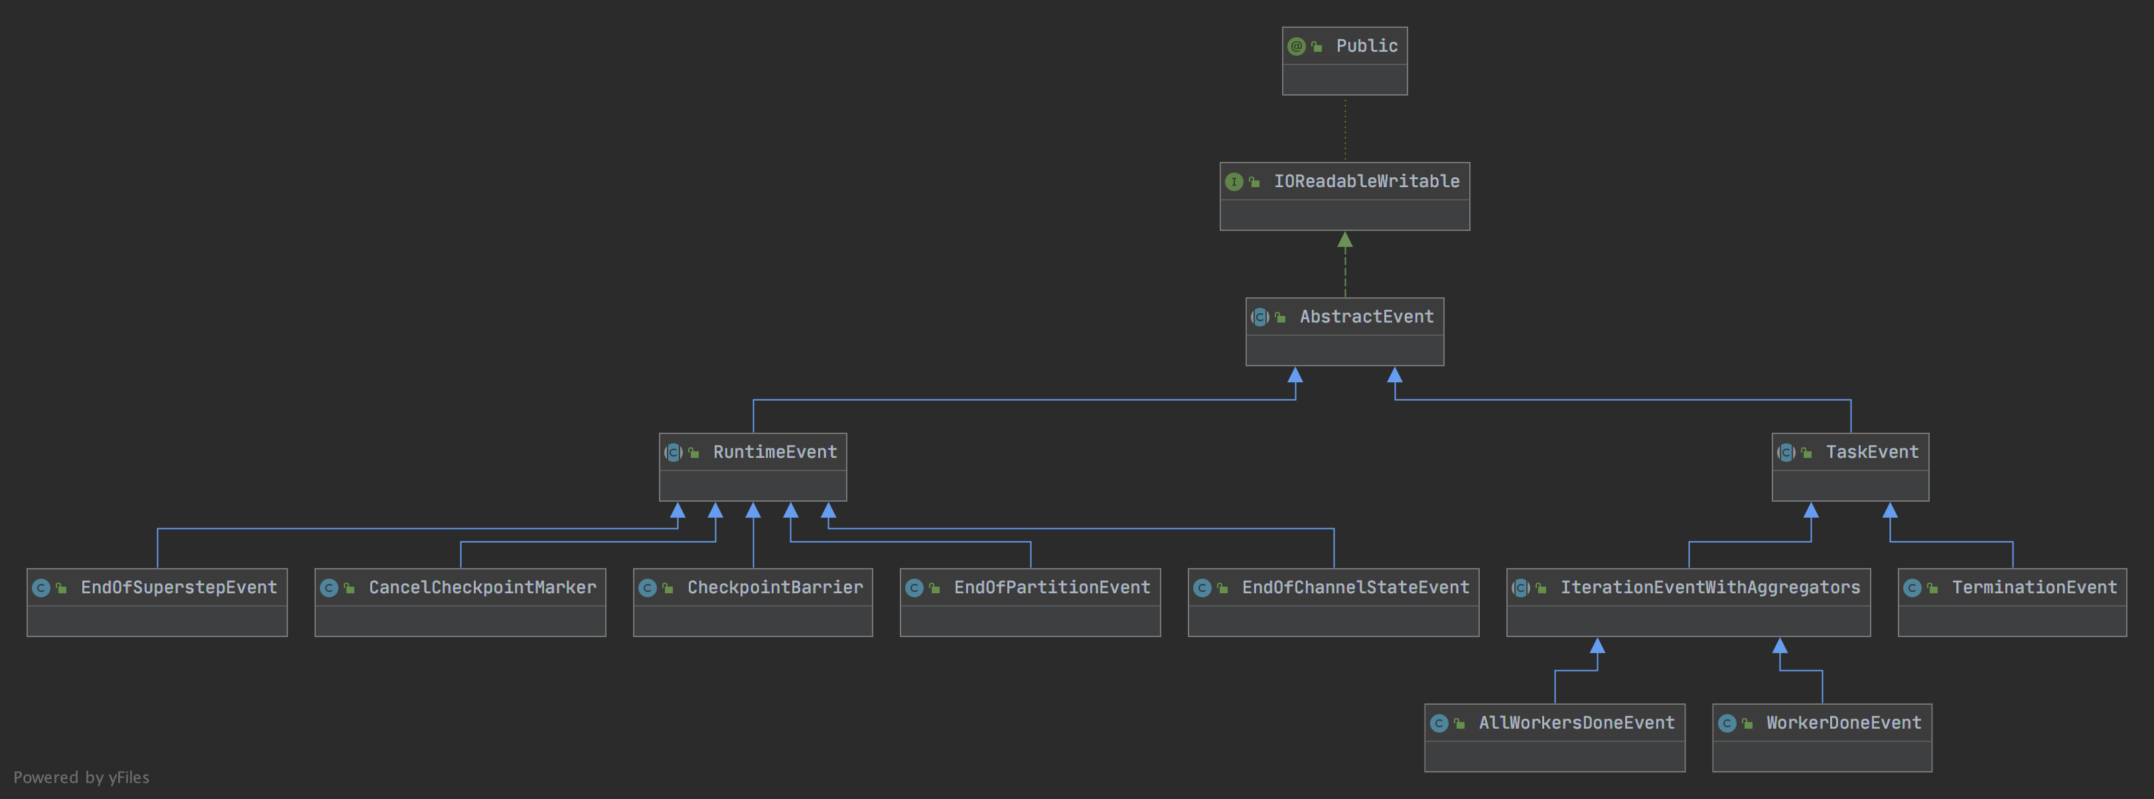Image resolution: width=2154 pixels, height=799 pixels.
Task: Click the Public annotation label
Action: (1366, 46)
